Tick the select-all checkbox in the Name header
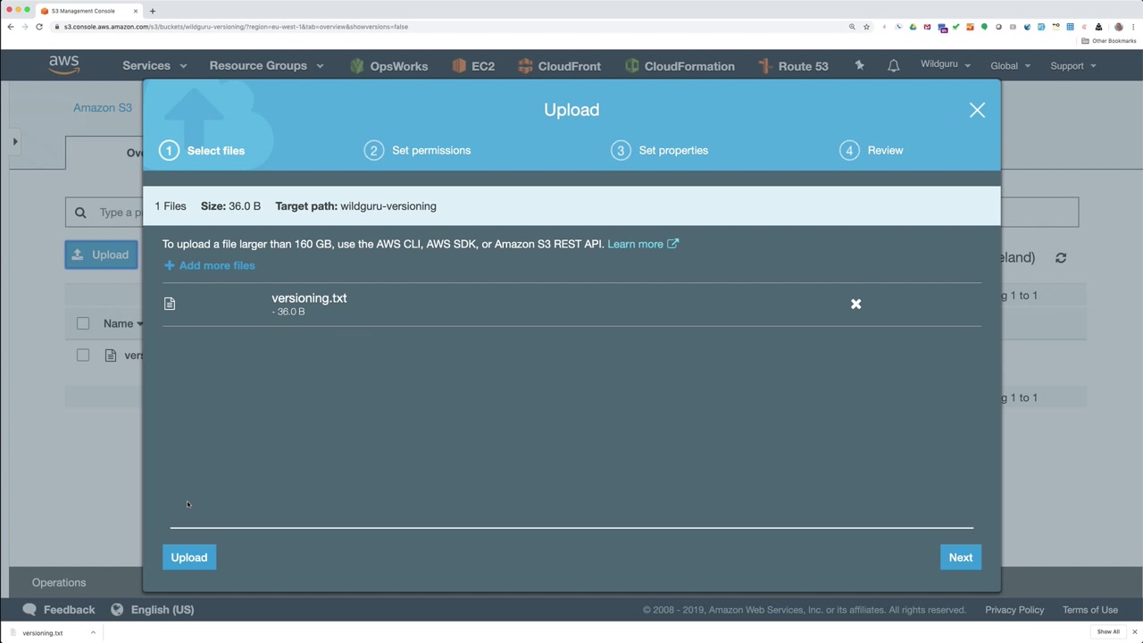Image resolution: width=1143 pixels, height=643 pixels. [83, 323]
